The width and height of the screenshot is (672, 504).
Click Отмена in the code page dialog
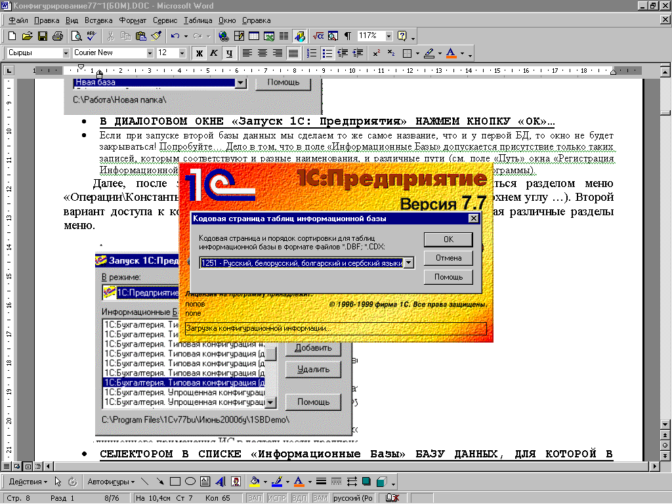(x=448, y=258)
